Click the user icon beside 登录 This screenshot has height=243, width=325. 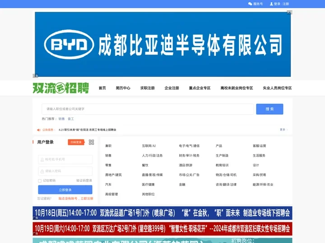tap(271, 4)
